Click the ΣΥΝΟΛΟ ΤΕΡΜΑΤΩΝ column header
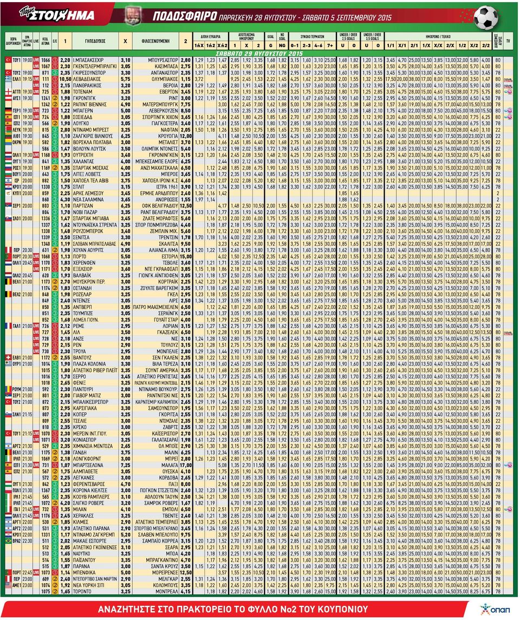This screenshot has width=520, height=620. tap(312, 36)
